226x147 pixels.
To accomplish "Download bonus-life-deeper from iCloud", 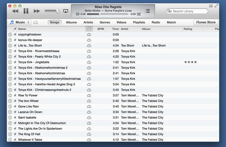I will click(89, 40).
